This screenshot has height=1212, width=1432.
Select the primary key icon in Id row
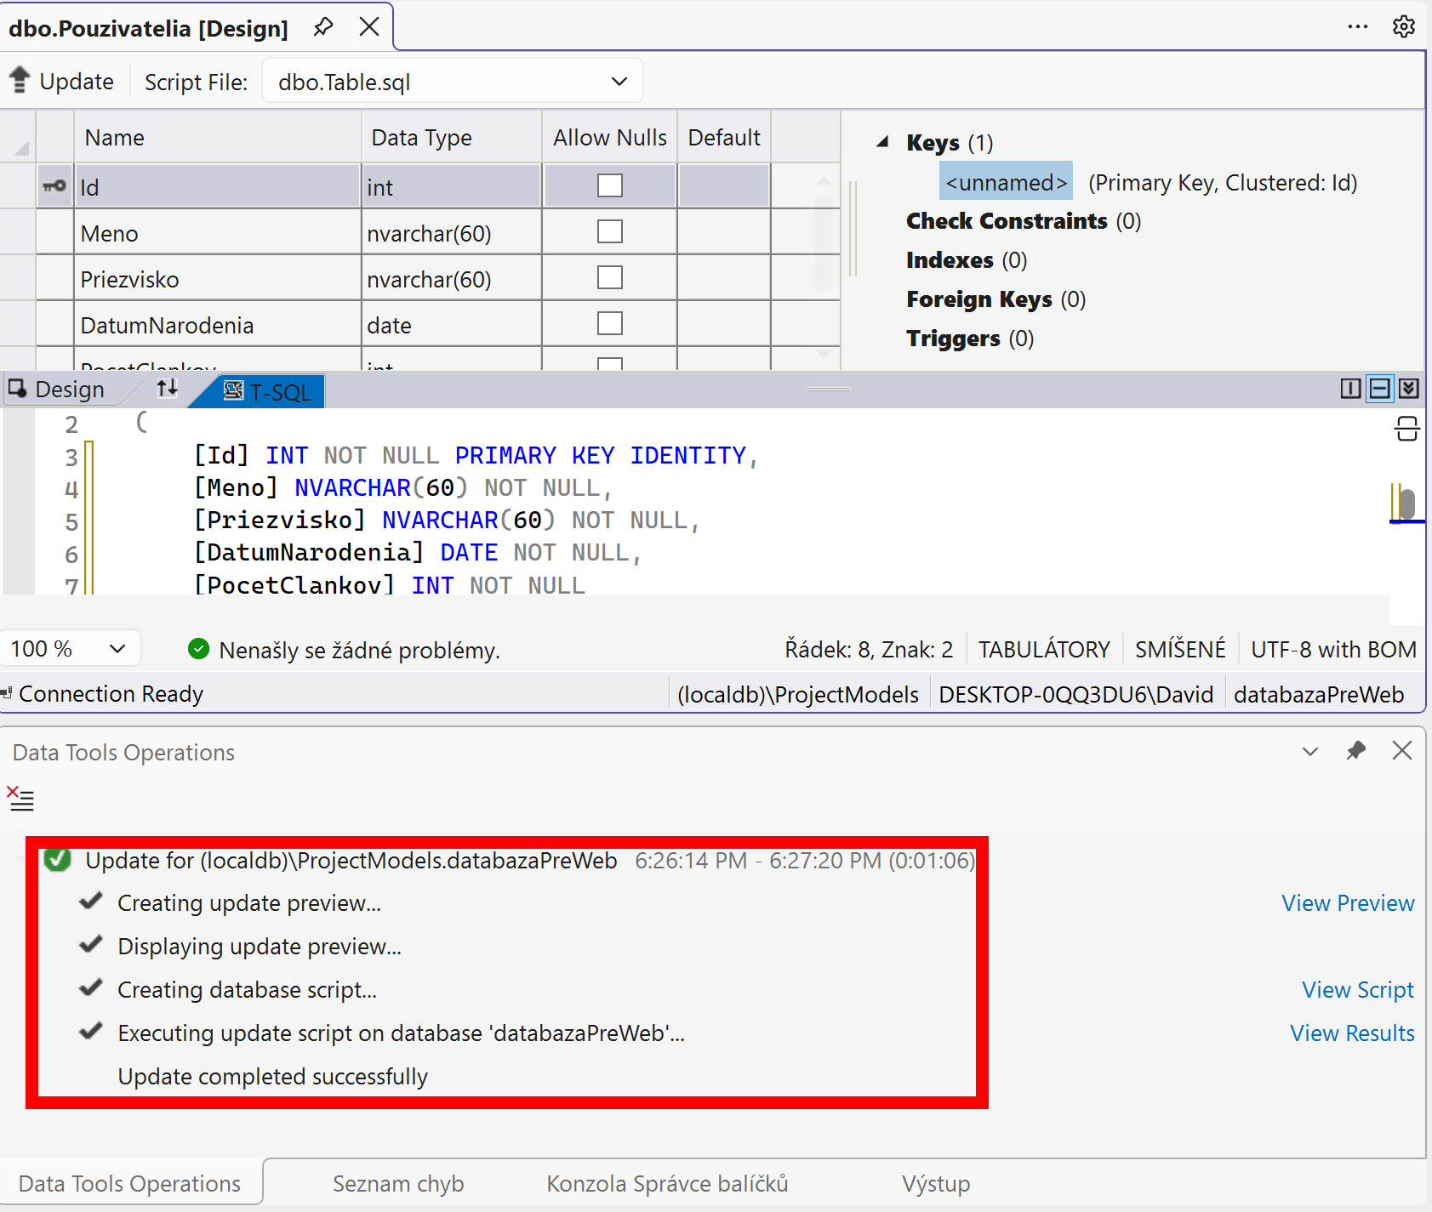[x=54, y=186]
